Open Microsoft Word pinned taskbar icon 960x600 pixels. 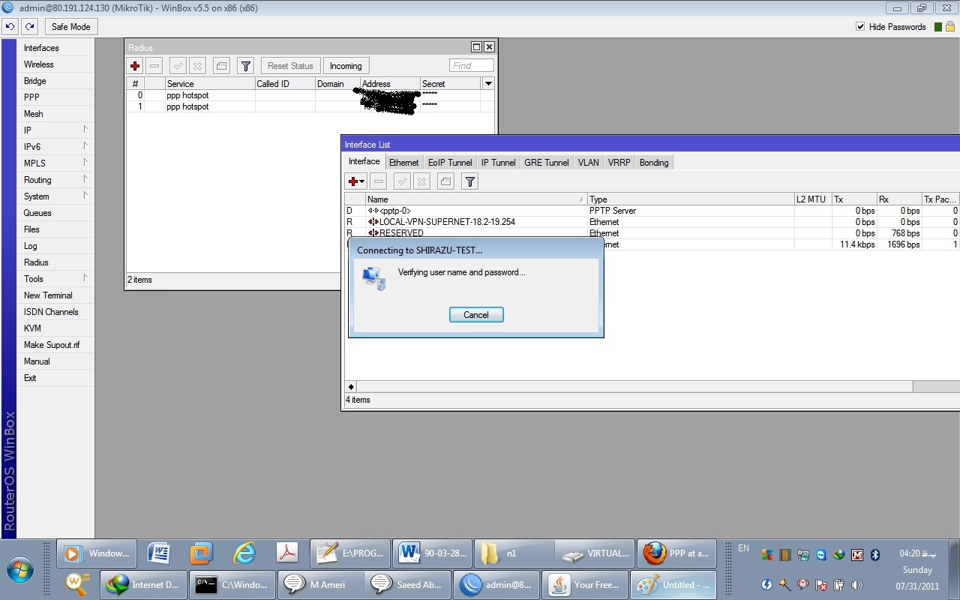point(160,553)
